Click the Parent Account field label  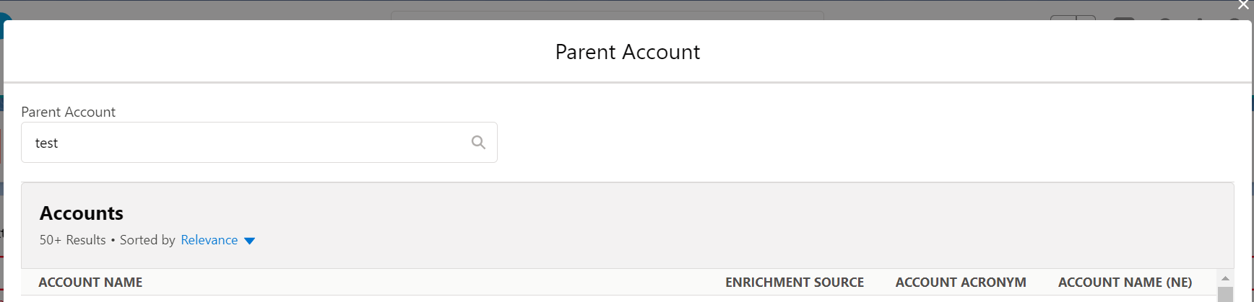tap(68, 112)
